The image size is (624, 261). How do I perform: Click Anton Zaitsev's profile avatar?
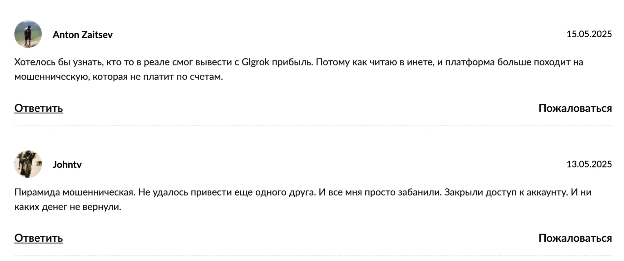coord(29,34)
